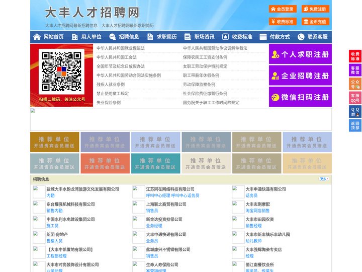
Task: Click the news icon beside 职场资讯
Action: coord(188,37)
